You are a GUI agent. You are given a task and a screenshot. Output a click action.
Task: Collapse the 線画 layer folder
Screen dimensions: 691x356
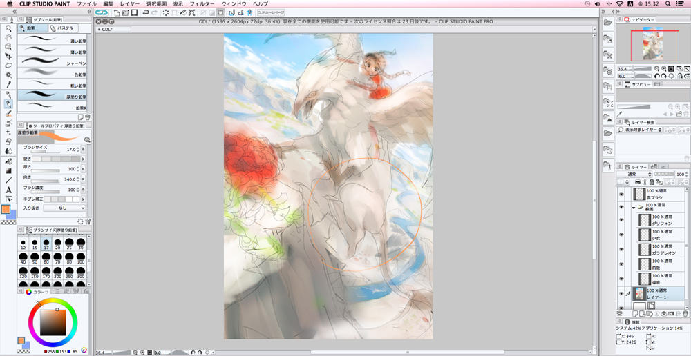634,207
